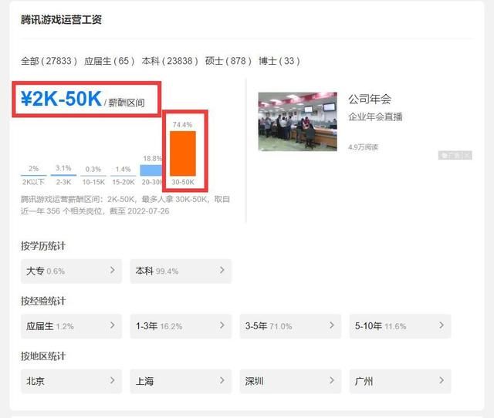Select the 全部 (27833) filter tab
The width and height of the screenshot is (494, 418).
click(x=49, y=61)
